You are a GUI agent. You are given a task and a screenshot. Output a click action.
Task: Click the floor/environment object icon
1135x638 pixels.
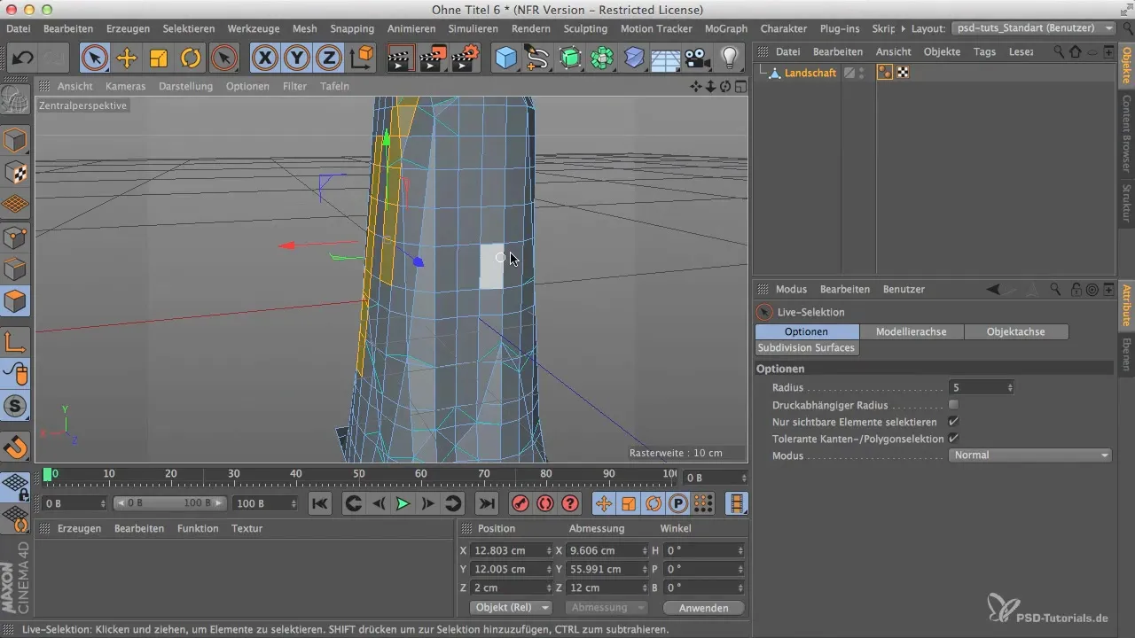pos(666,58)
